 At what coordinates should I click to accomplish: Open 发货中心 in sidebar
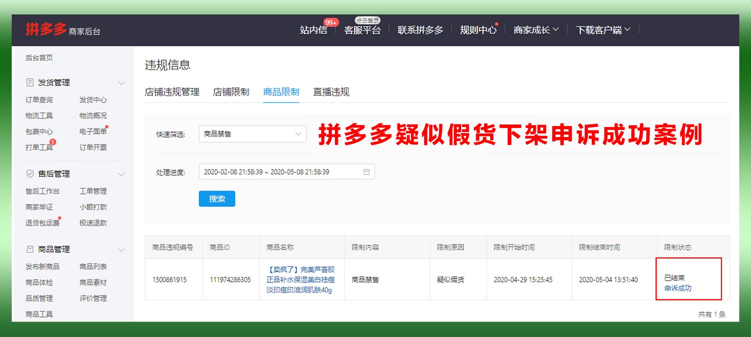click(x=93, y=100)
